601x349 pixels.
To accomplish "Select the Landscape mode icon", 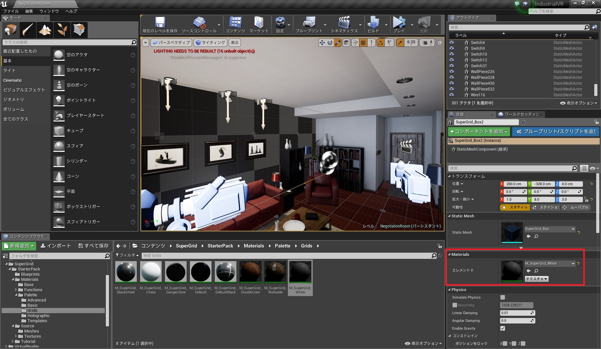I will click(x=45, y=30).
